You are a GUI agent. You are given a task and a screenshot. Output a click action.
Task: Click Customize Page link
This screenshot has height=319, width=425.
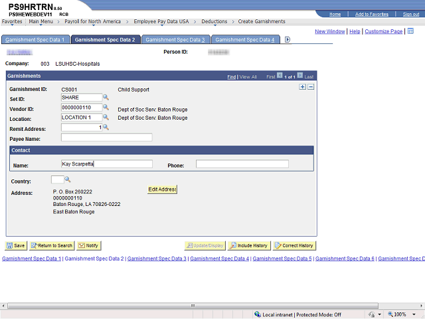[x=384, y=31]
